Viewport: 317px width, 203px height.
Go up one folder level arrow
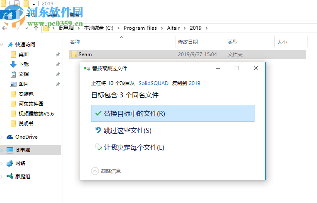coord(36,28)
